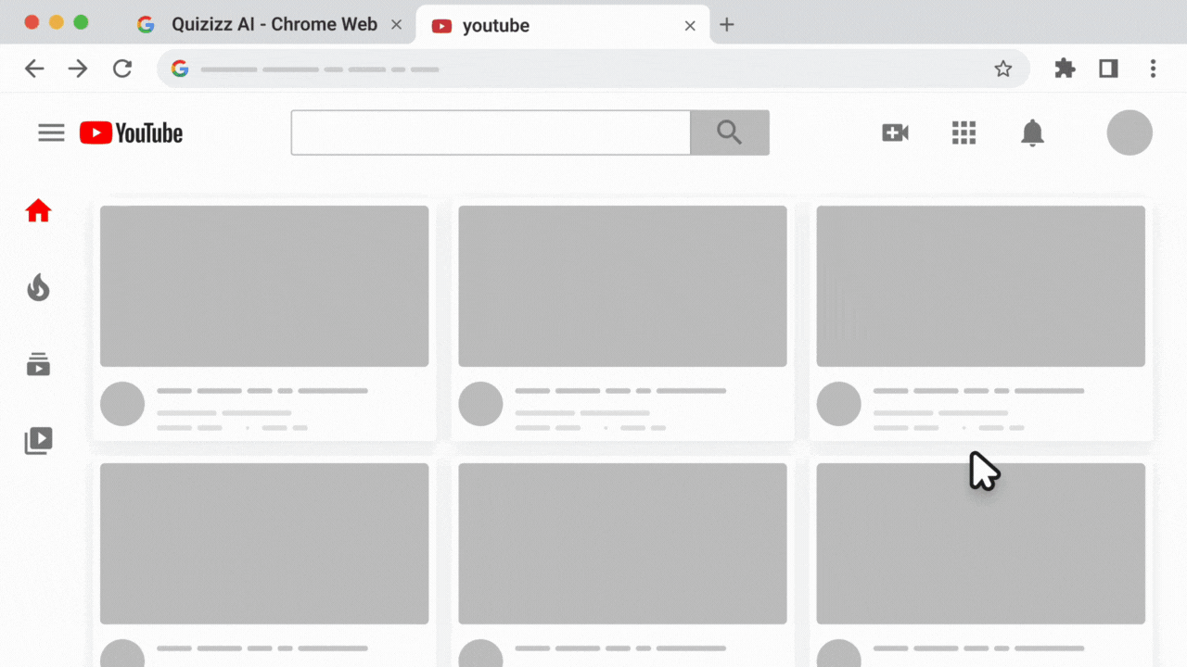Close the Quizizz AI tab
The image size is (1187, 667).
pyautogui.click(x=397, y=26)
